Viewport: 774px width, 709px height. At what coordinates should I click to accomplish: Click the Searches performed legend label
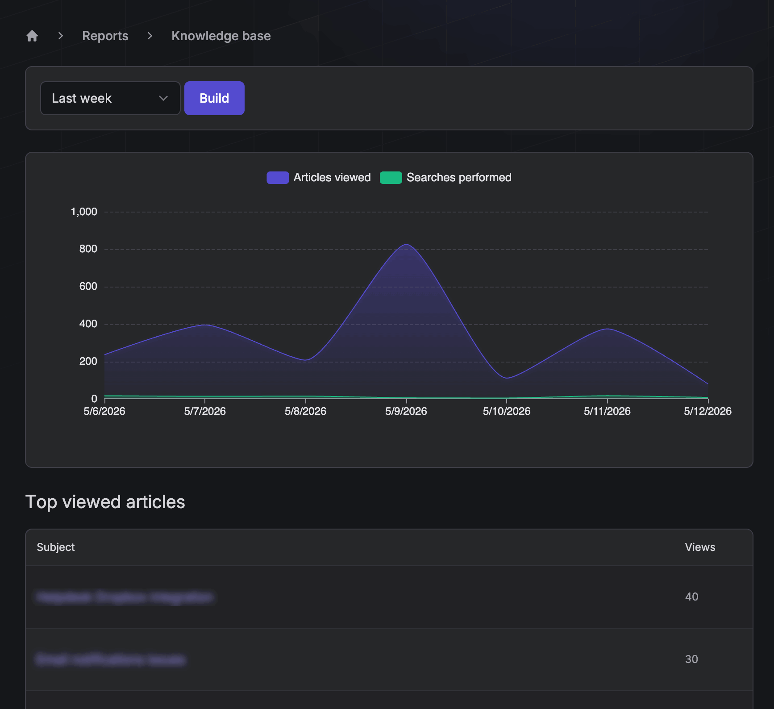pos(459,178)
